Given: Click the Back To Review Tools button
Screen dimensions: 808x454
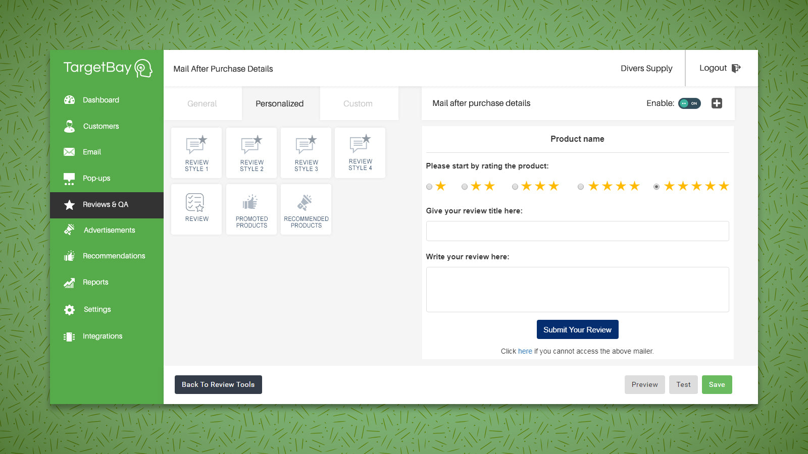Looking at the screenshot, I should (218, 384).
